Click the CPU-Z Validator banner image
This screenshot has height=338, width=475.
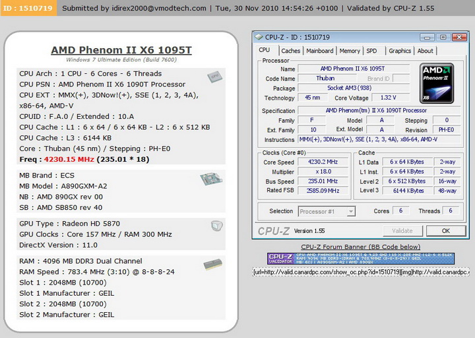tap(361, 259)
